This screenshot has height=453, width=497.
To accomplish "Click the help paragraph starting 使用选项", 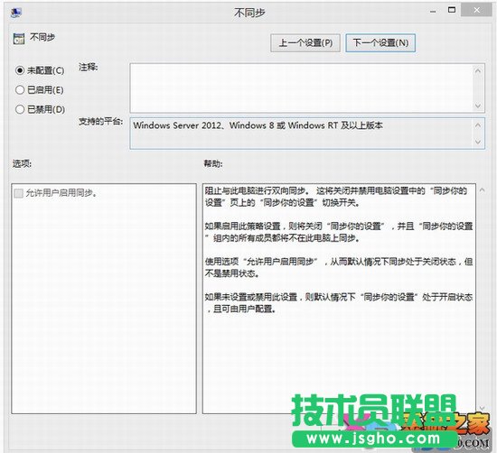I will [339, 267].
